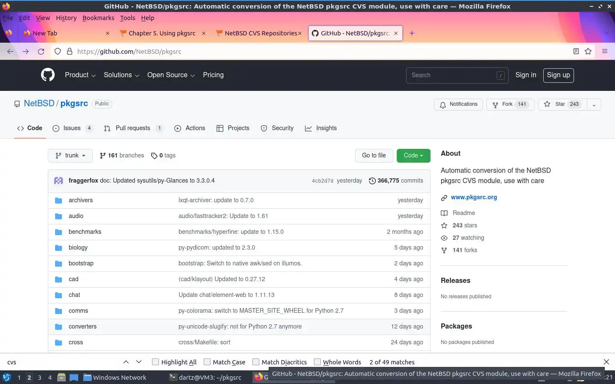This screenshot has width=615, height=384.
Task: Enable the Match Diacritics checkbox
Action: 256,362
